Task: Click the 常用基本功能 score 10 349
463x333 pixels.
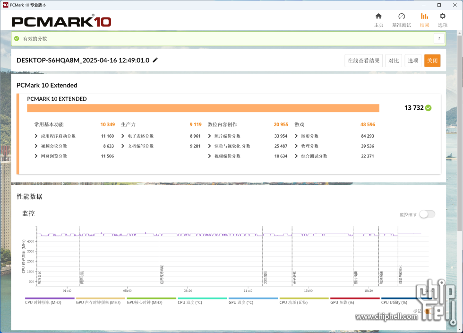Action: pos(108,124)
